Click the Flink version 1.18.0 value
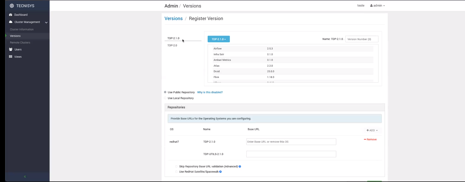Image resolution: width=465 pixels, height=182 pixels. click(271, 77)
